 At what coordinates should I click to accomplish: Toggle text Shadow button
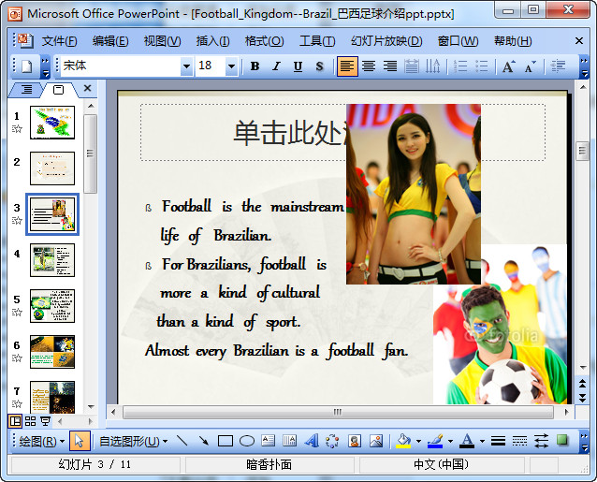click(319, 66)
